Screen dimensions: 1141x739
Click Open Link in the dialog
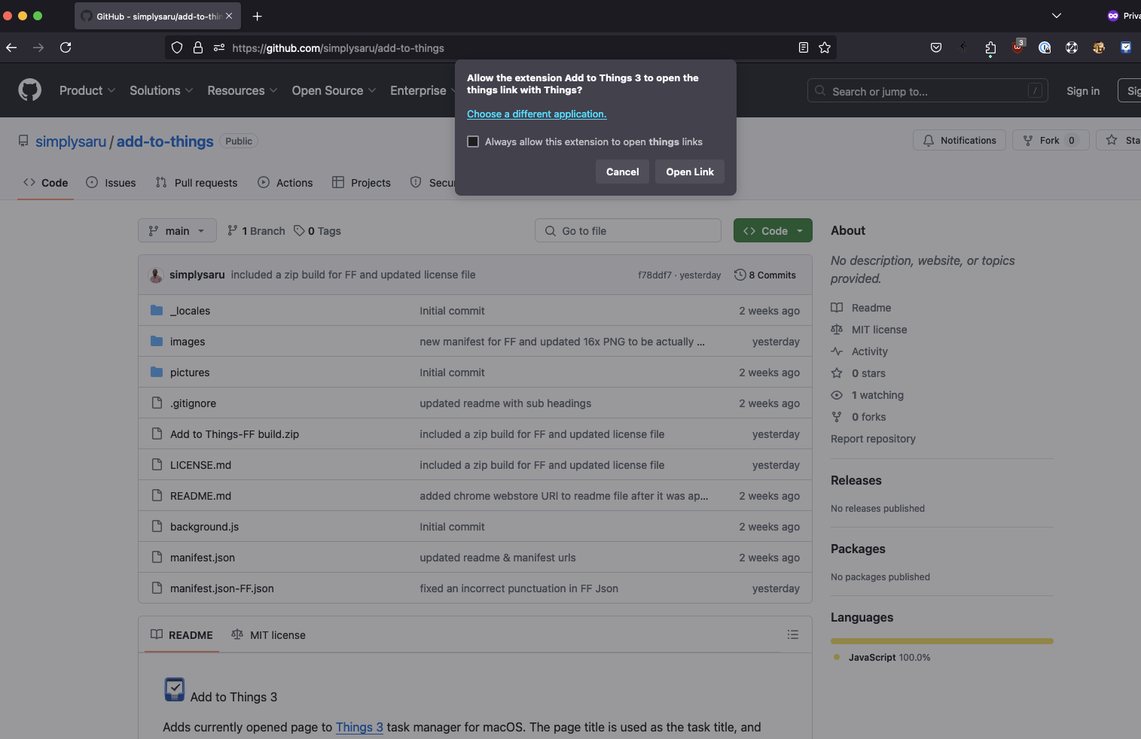click(690, 172)
